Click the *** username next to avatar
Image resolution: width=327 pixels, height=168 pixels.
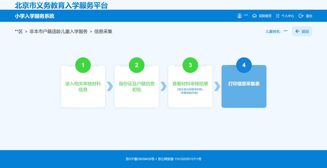click(x=246, y=16)
